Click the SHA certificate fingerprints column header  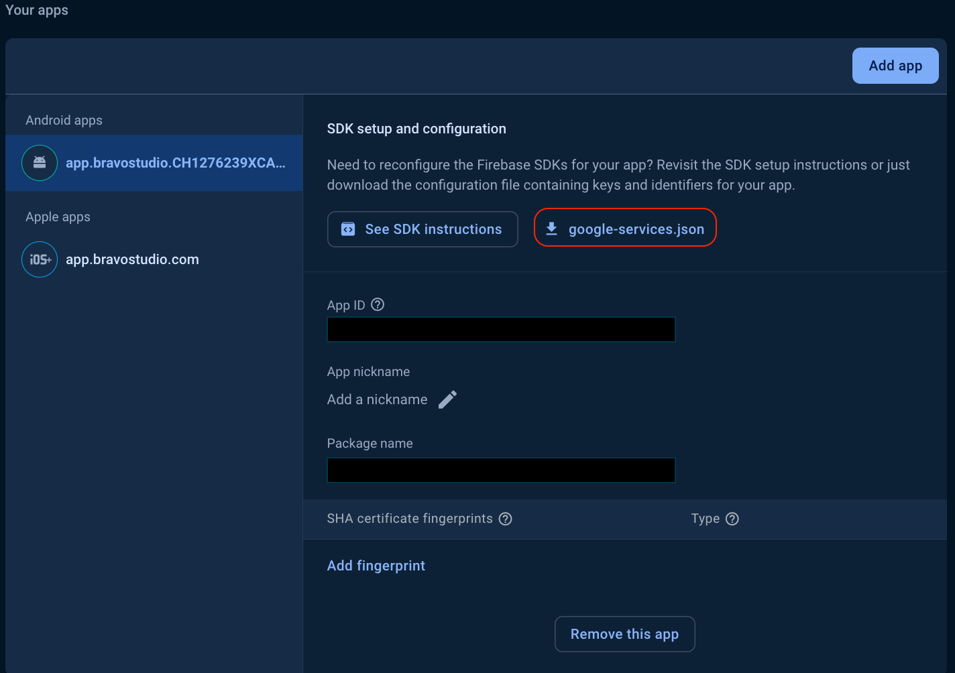point(410,519)
